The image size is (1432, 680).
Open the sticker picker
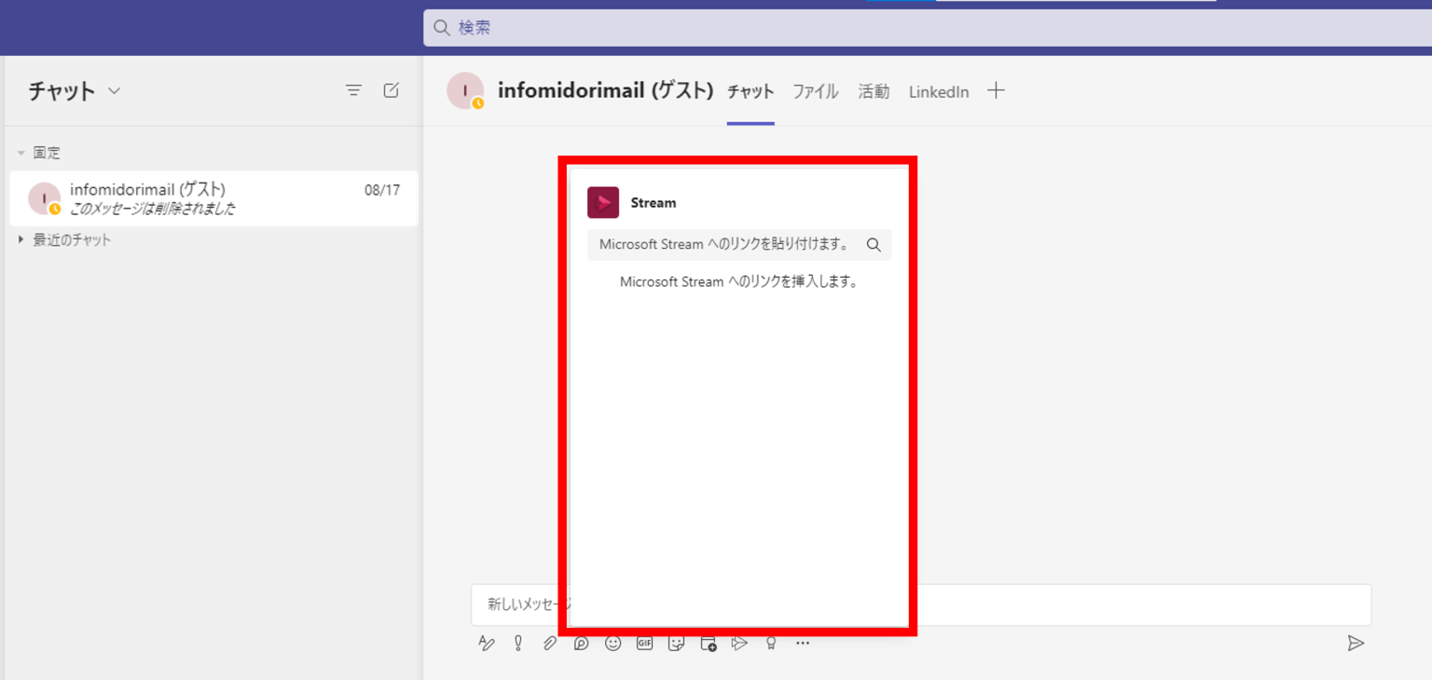(676, 644)
